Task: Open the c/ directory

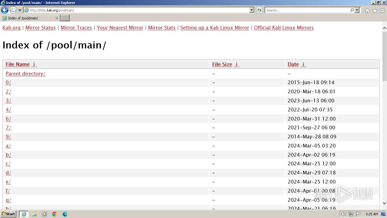Action: point(8,163)
